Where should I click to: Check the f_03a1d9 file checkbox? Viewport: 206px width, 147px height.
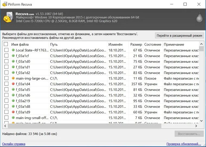point(7,112)
